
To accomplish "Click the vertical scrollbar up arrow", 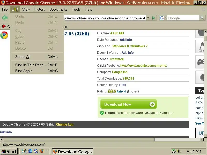I will point(205,31).
